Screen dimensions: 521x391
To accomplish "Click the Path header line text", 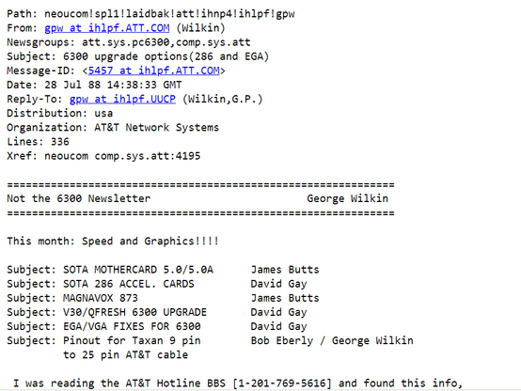I will pos(150,14).
